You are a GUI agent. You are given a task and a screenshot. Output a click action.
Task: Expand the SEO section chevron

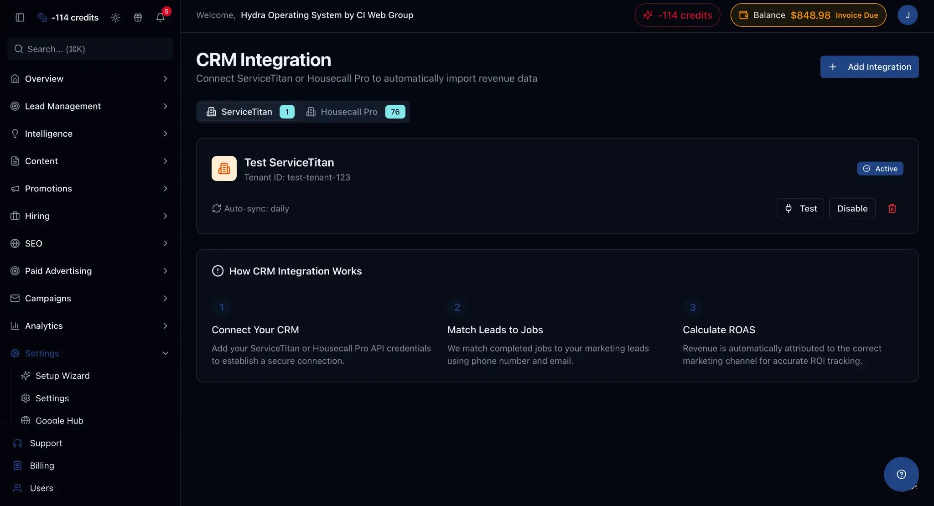click(165, 243)
